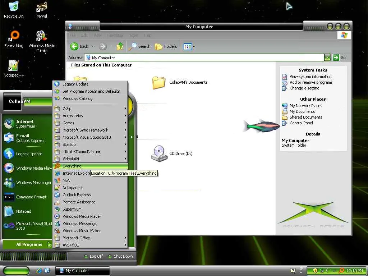The width and height of the screenshot is (368, 276).
Task: Switch to My Computer taskbar button
Action: pyautogui.click(x=82, y=271)
